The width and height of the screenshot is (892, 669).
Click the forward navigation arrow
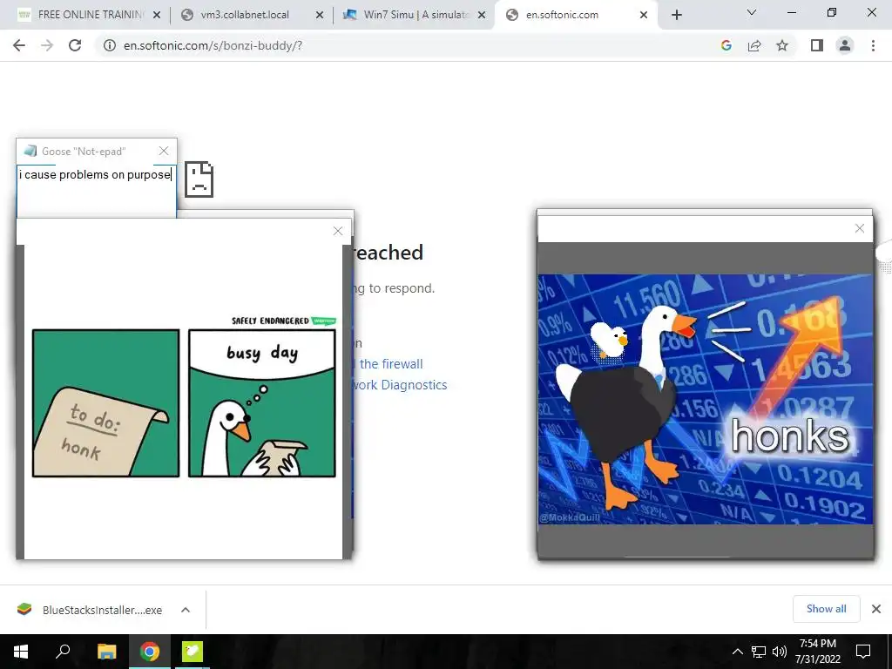[47, 45]
